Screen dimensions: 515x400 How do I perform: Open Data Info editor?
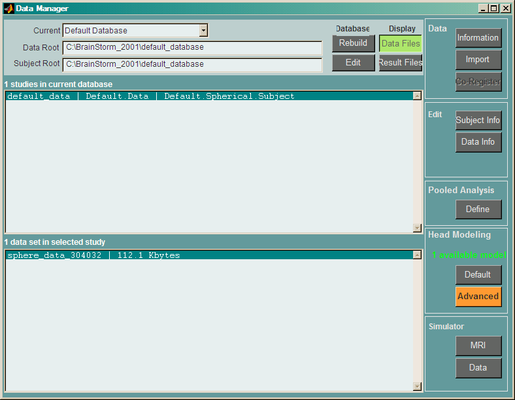coord(478,142)
